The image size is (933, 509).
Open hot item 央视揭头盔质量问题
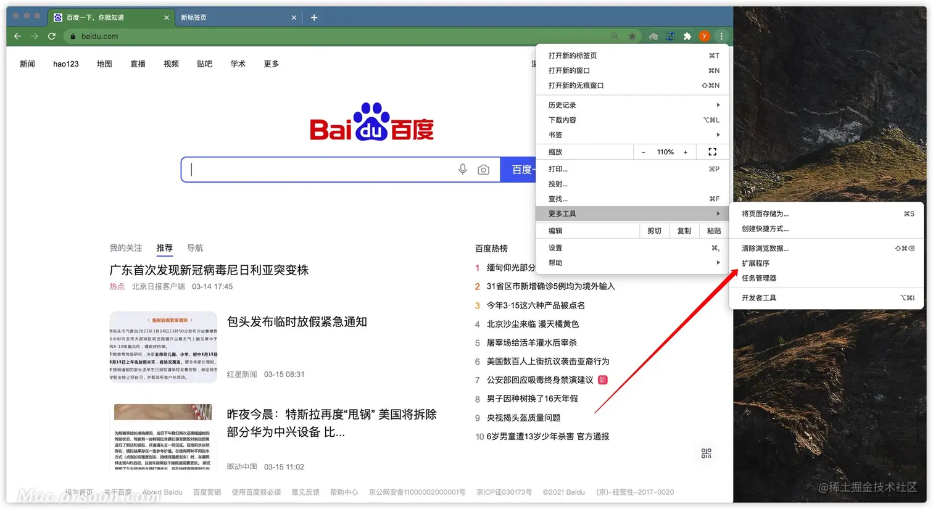(523, 418)
